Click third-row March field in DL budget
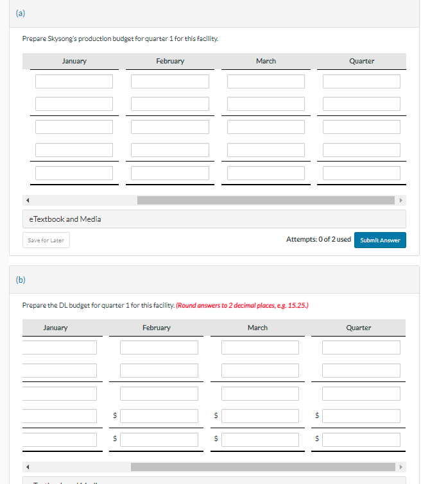Screen dimensions: 421x484 pyautogui.click(x=260, y=394)
